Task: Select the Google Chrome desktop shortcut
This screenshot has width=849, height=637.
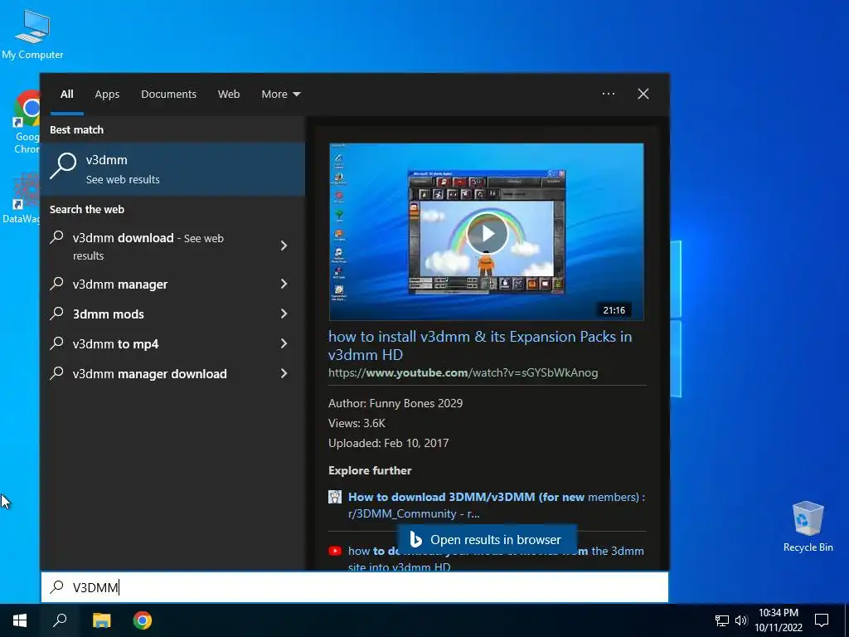Action: (x=26, y=123)
